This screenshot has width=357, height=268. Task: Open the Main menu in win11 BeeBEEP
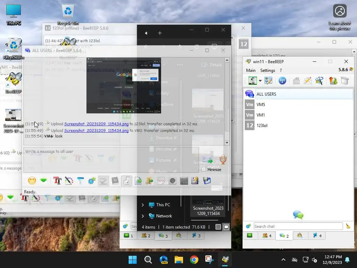(x=251, y=70)
